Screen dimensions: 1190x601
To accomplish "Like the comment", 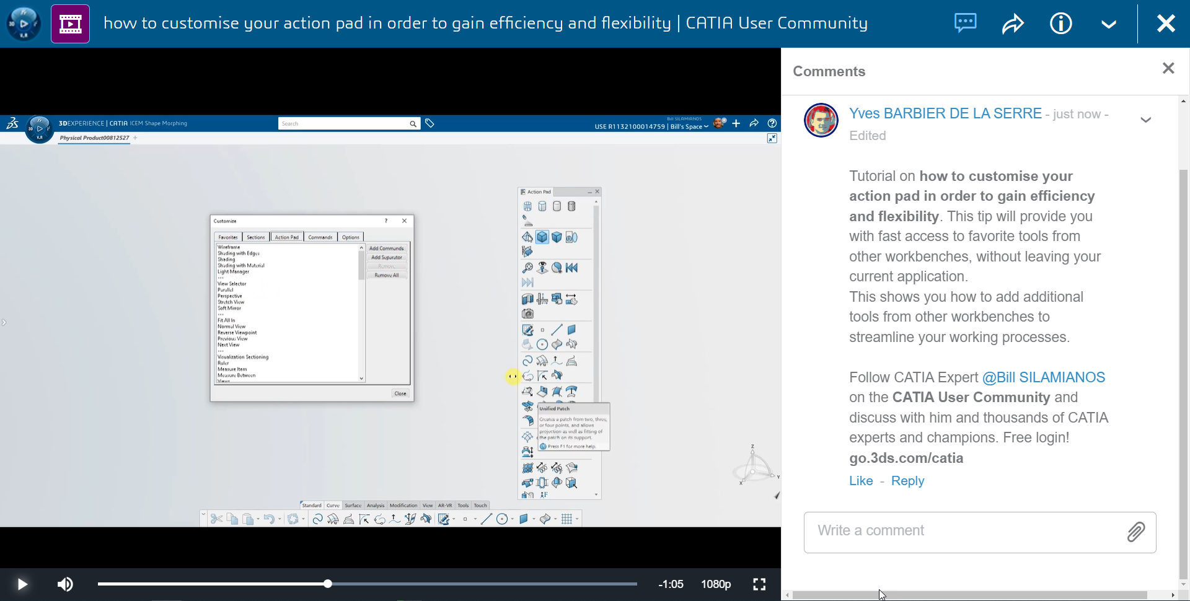I will 861,481.
